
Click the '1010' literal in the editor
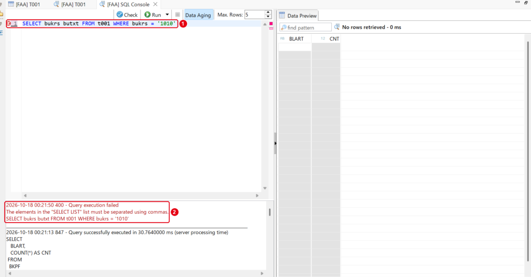tap(166, 23)
